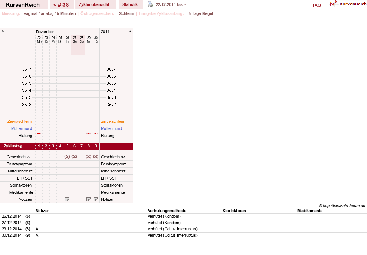
Task: Click the left LH / SST row label
Action: 25,178
